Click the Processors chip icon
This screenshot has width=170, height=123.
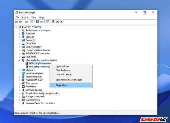[x=23, y=87]
